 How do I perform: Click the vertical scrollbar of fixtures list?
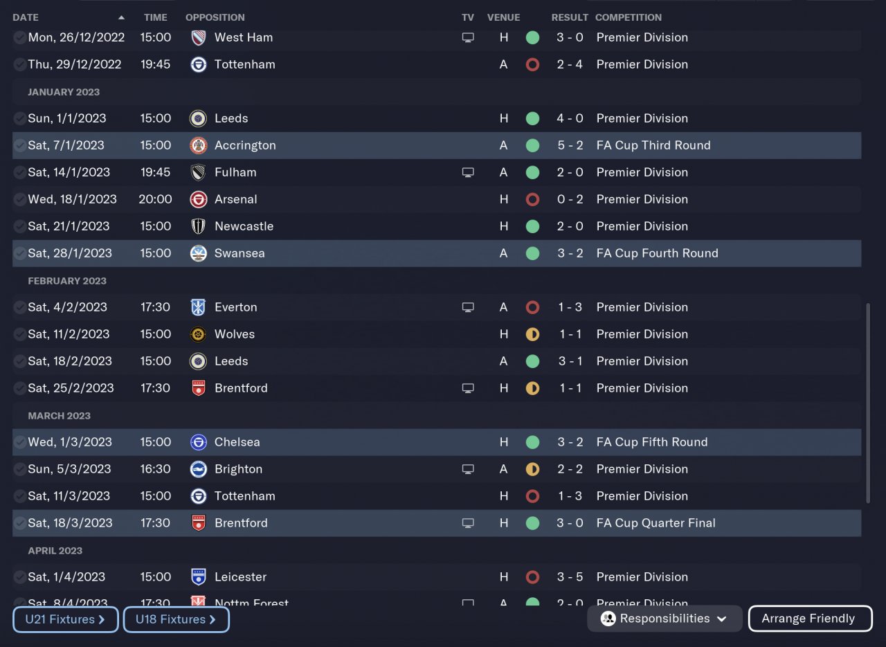(868, 403)
